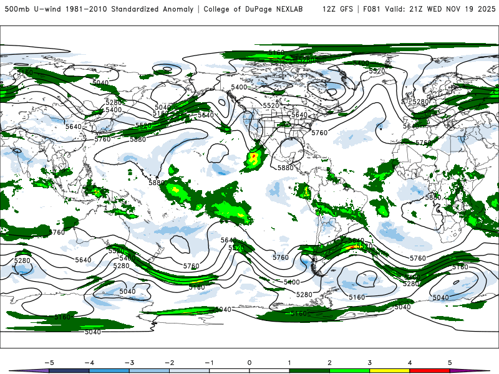This screenshot has width=499, height=374.
Task: Select the dark green colorbar segment between 1 and 2
Action: coord(309,371)
